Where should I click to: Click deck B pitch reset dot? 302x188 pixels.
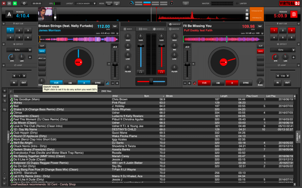pos(193,64)
